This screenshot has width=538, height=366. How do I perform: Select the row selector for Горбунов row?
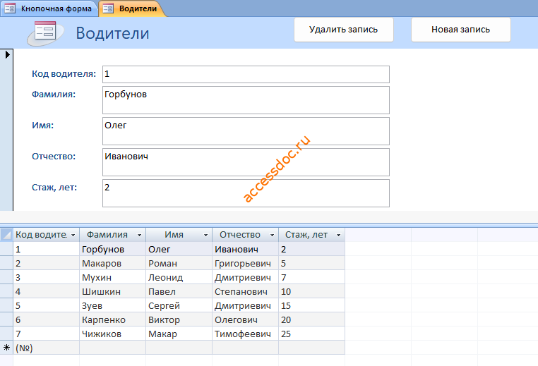(6, 249)
